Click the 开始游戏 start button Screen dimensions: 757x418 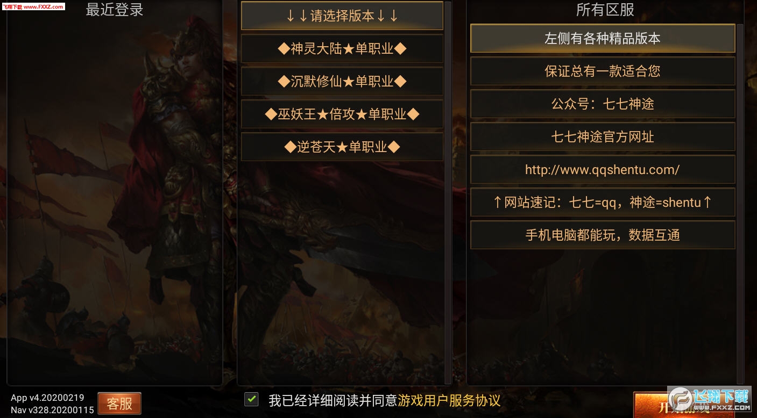tap(694, 405)
